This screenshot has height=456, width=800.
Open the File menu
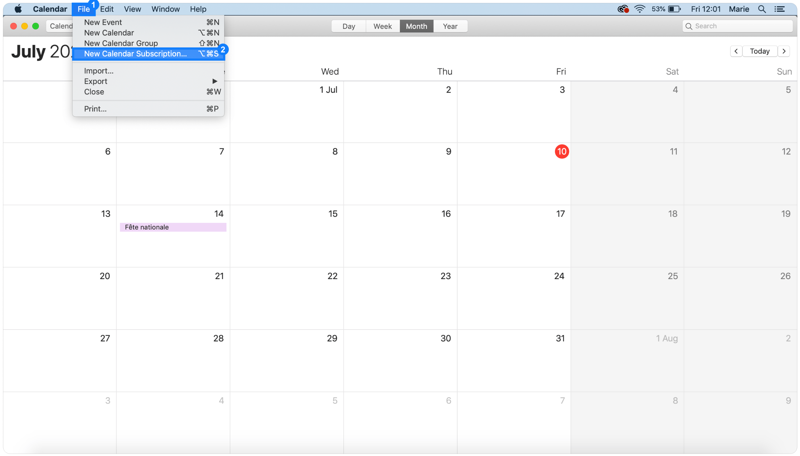pos(84,9)
